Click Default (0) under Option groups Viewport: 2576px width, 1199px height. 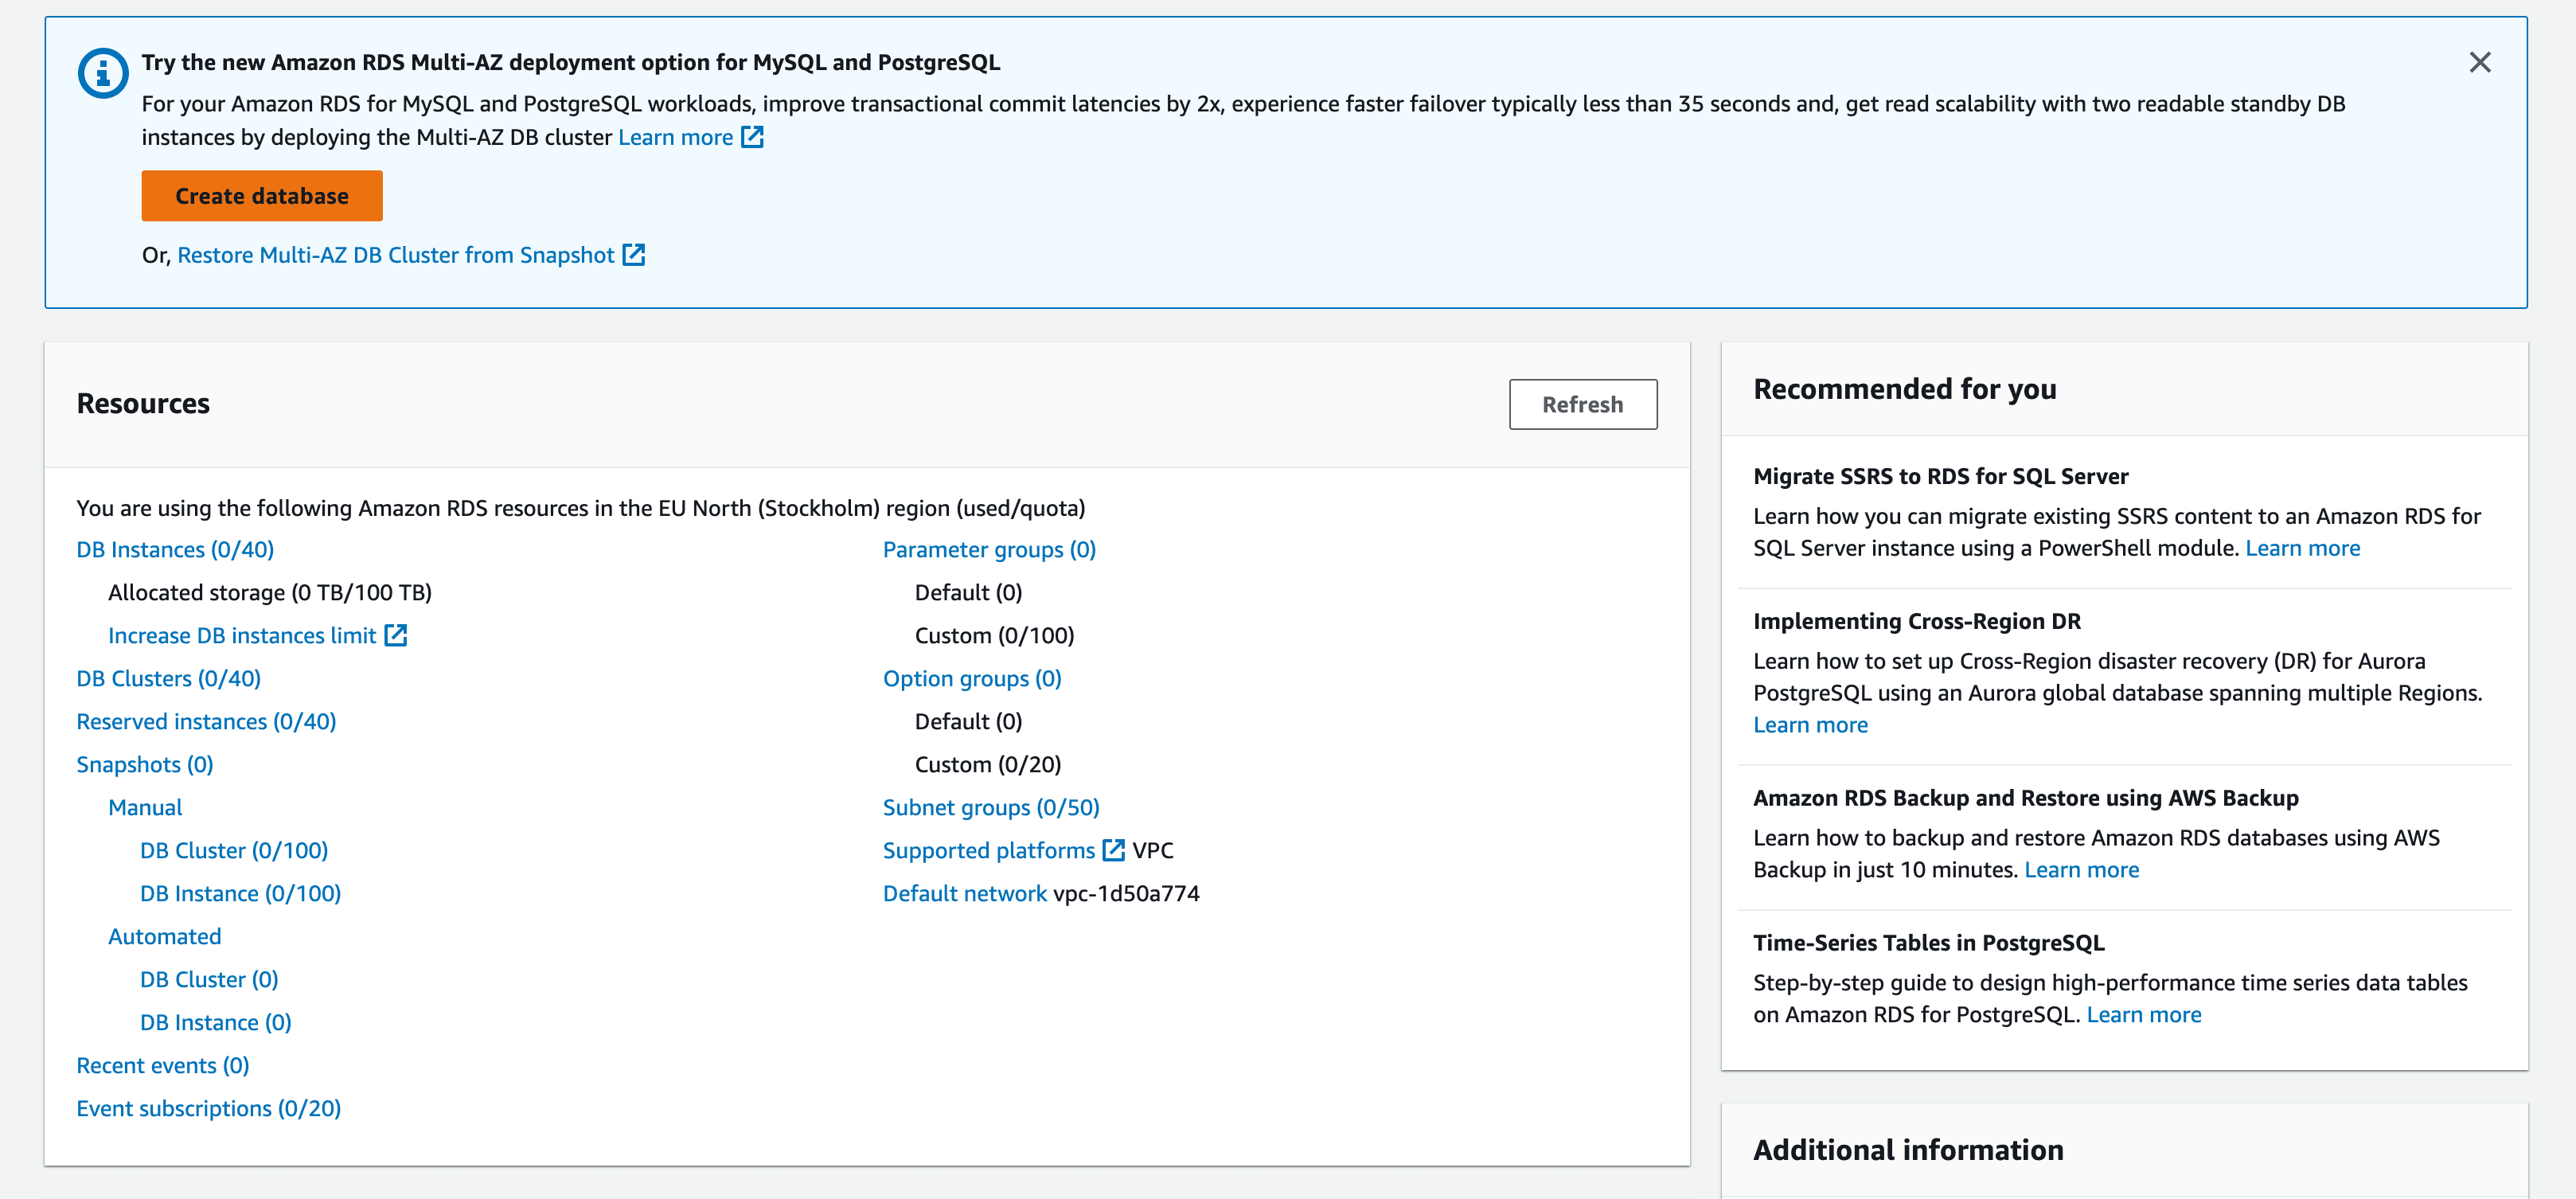(x=969, y=721)
